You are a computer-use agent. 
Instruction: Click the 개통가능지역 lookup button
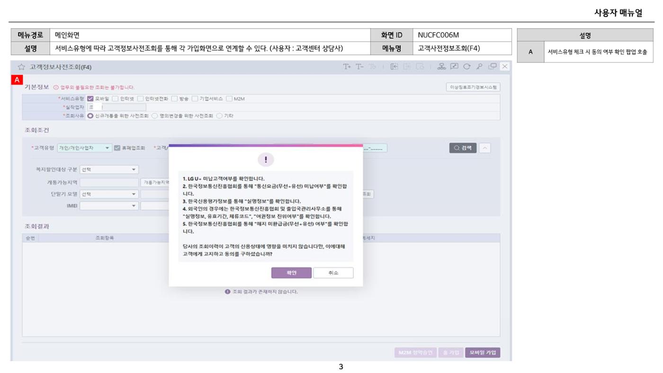[x=154, y=182]
